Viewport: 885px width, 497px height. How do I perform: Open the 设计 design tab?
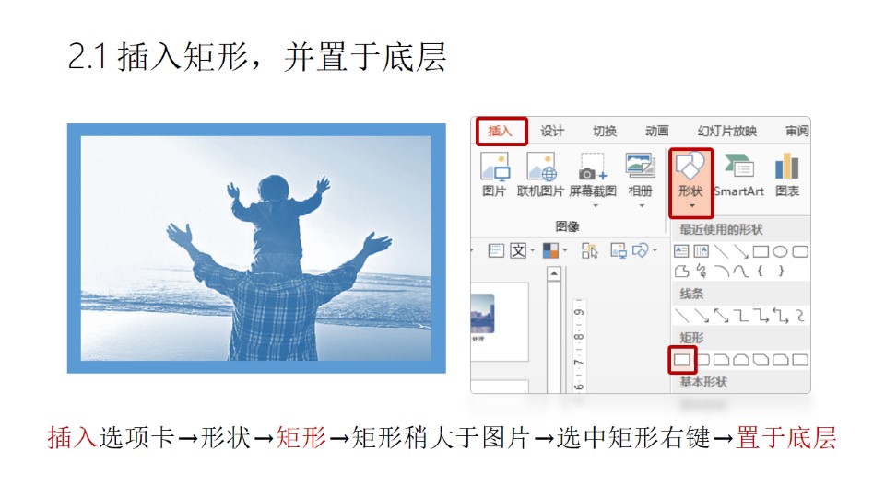point(552,131)
